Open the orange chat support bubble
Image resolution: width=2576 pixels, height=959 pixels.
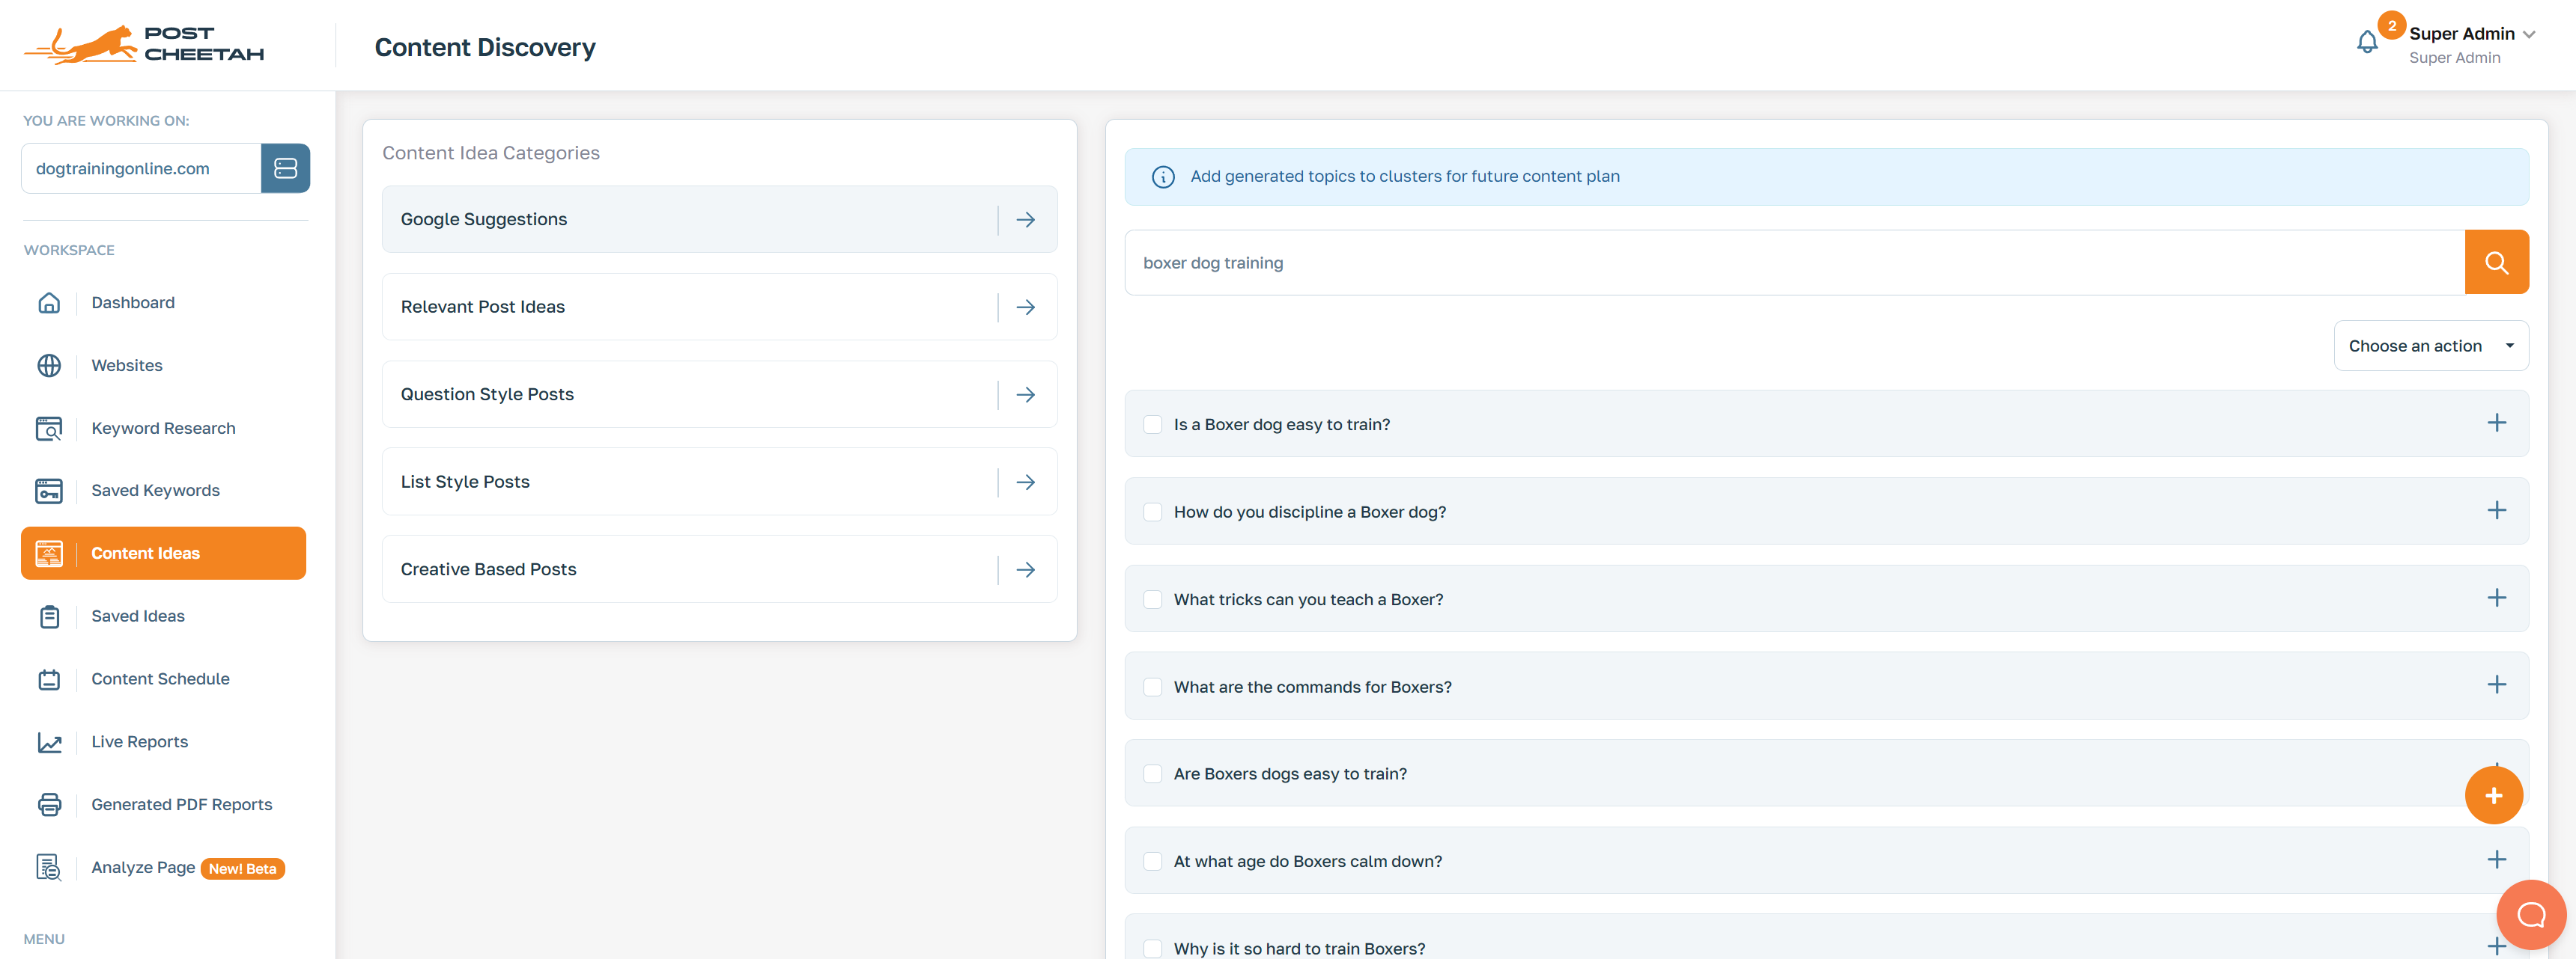point(2530,914)
